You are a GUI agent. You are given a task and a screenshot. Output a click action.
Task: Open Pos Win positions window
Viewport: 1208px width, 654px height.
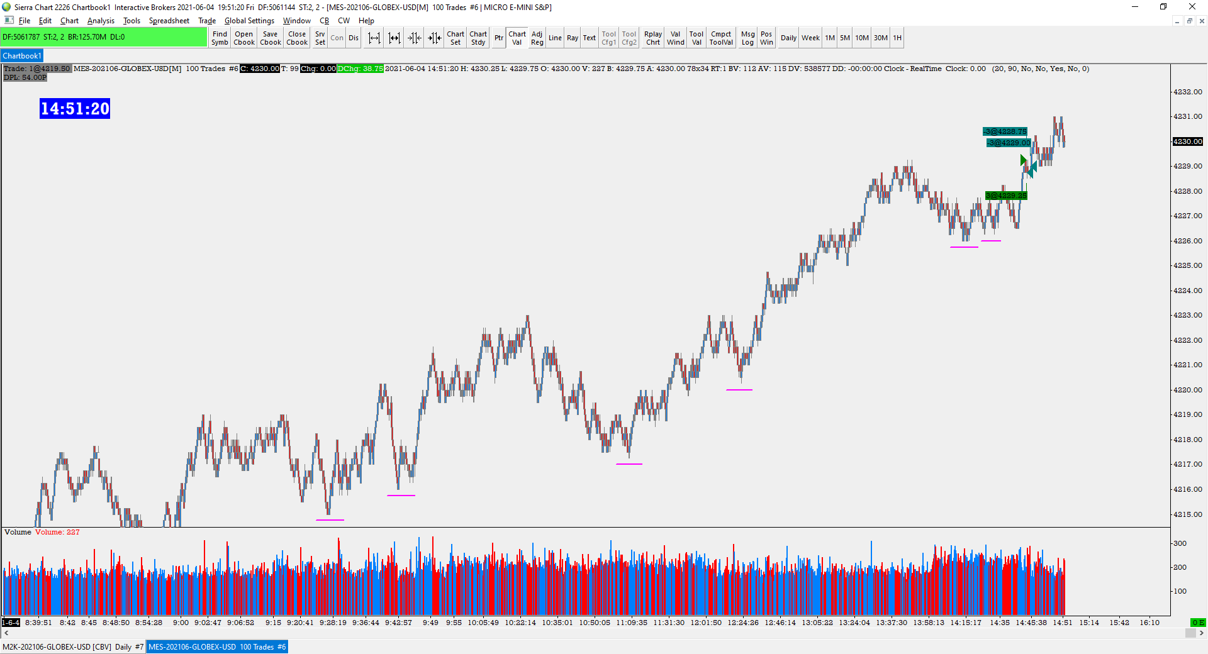[766, 38]
